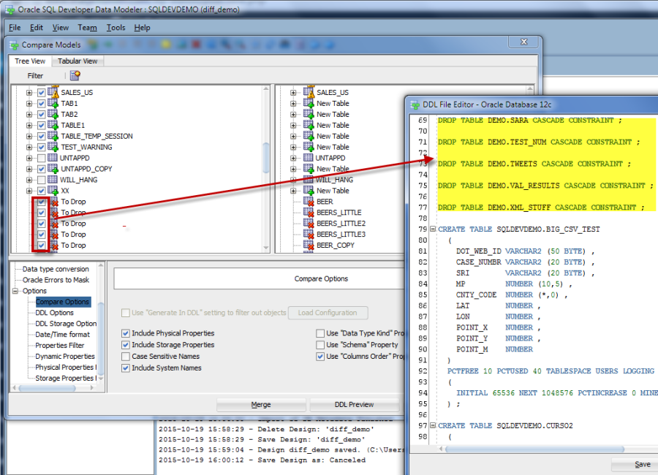Uncheck a To Drop item checkbox
Viewport: 658px width, 475px height.
(41, 202)
